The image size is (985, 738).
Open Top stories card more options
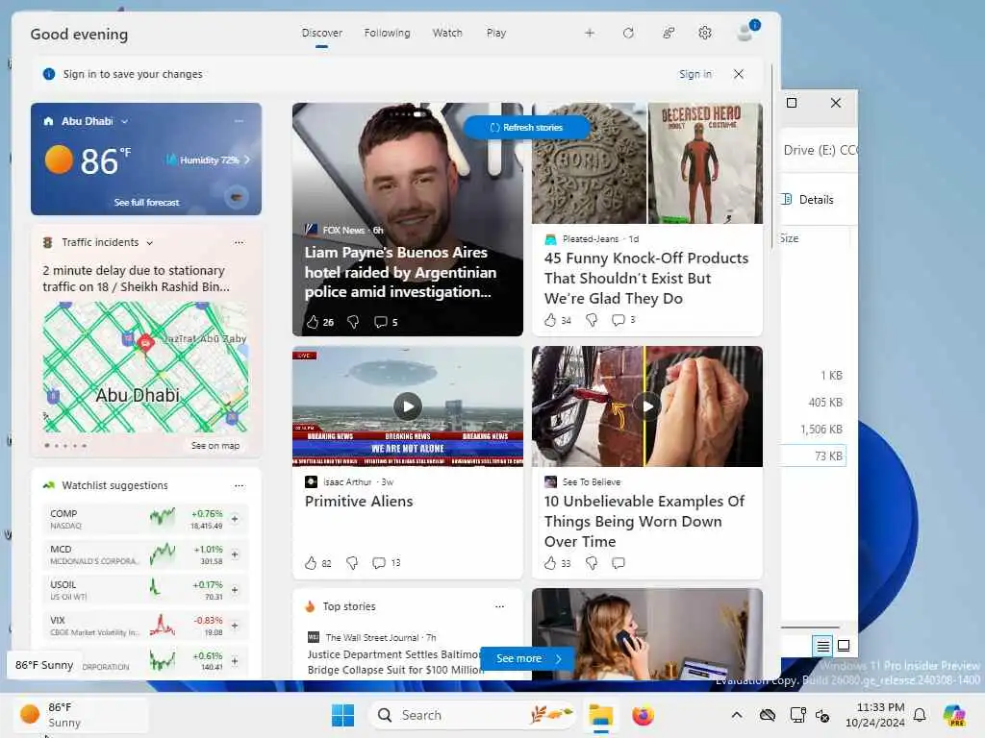click(x=499, y=607)
